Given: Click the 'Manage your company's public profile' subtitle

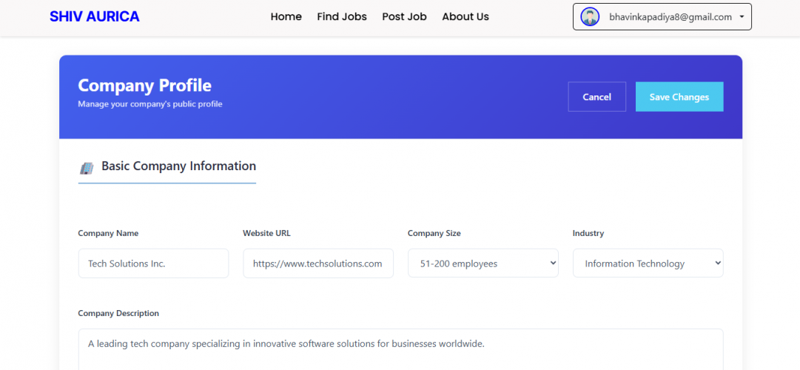Looking at the screenshot, I should [x=150, y=104].
